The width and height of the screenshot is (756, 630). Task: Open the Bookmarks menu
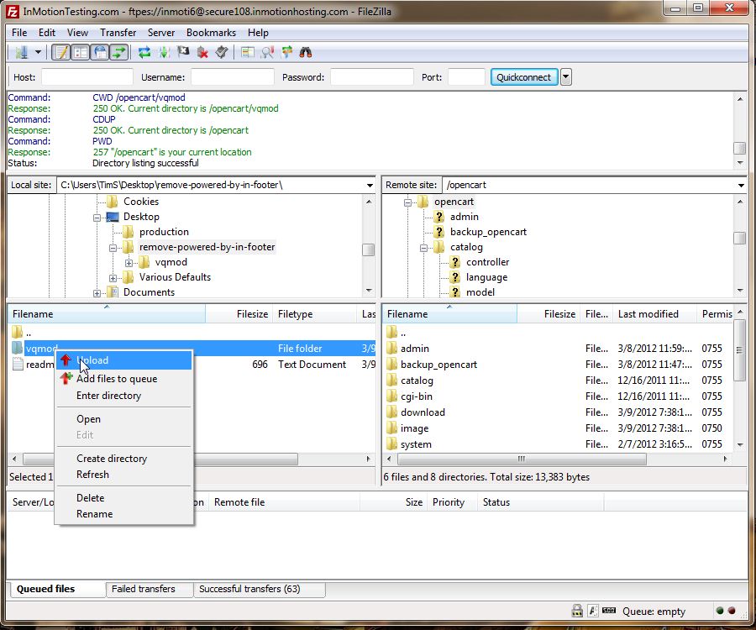[x=211, y=33]
